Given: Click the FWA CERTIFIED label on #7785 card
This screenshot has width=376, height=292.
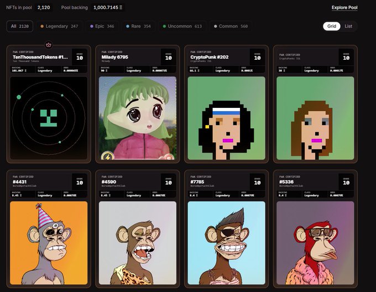Looking at the screenshot, I should coord(201,176).
